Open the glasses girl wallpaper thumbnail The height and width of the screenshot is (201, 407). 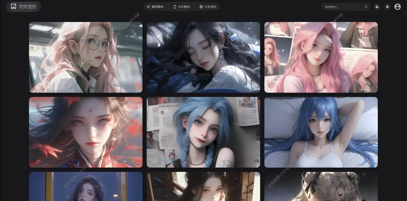86,57
